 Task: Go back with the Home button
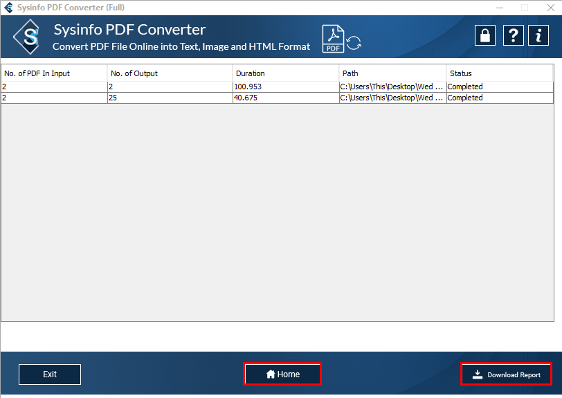click(282, 374)
